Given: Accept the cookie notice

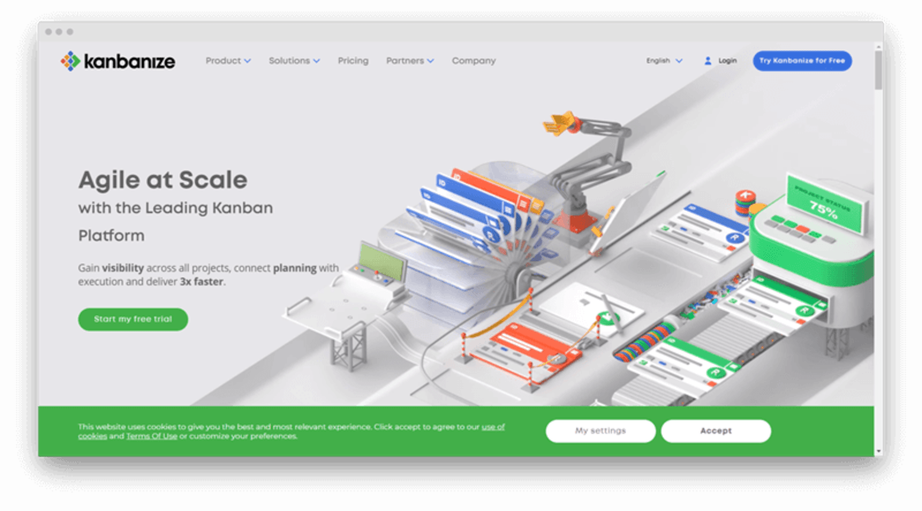Looking at the screenshot, I should (716, 430).
